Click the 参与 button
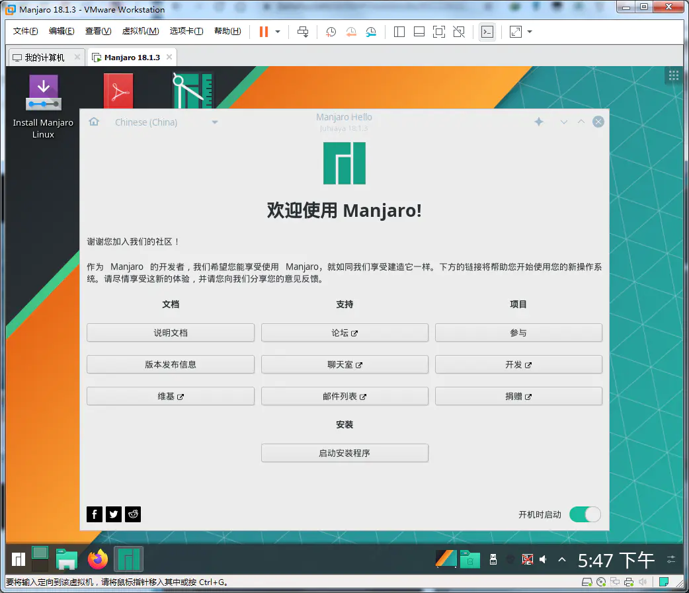This screenshot has height=593, width=689. tap(518, 333)
